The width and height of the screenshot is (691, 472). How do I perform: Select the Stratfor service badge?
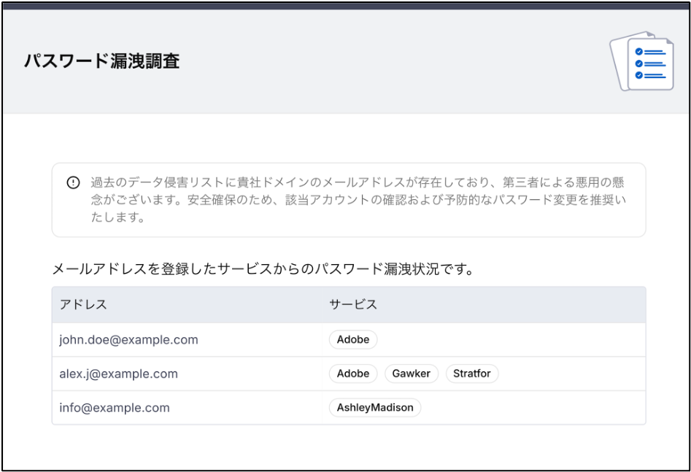pyautogui.click(x=472, y=374)
